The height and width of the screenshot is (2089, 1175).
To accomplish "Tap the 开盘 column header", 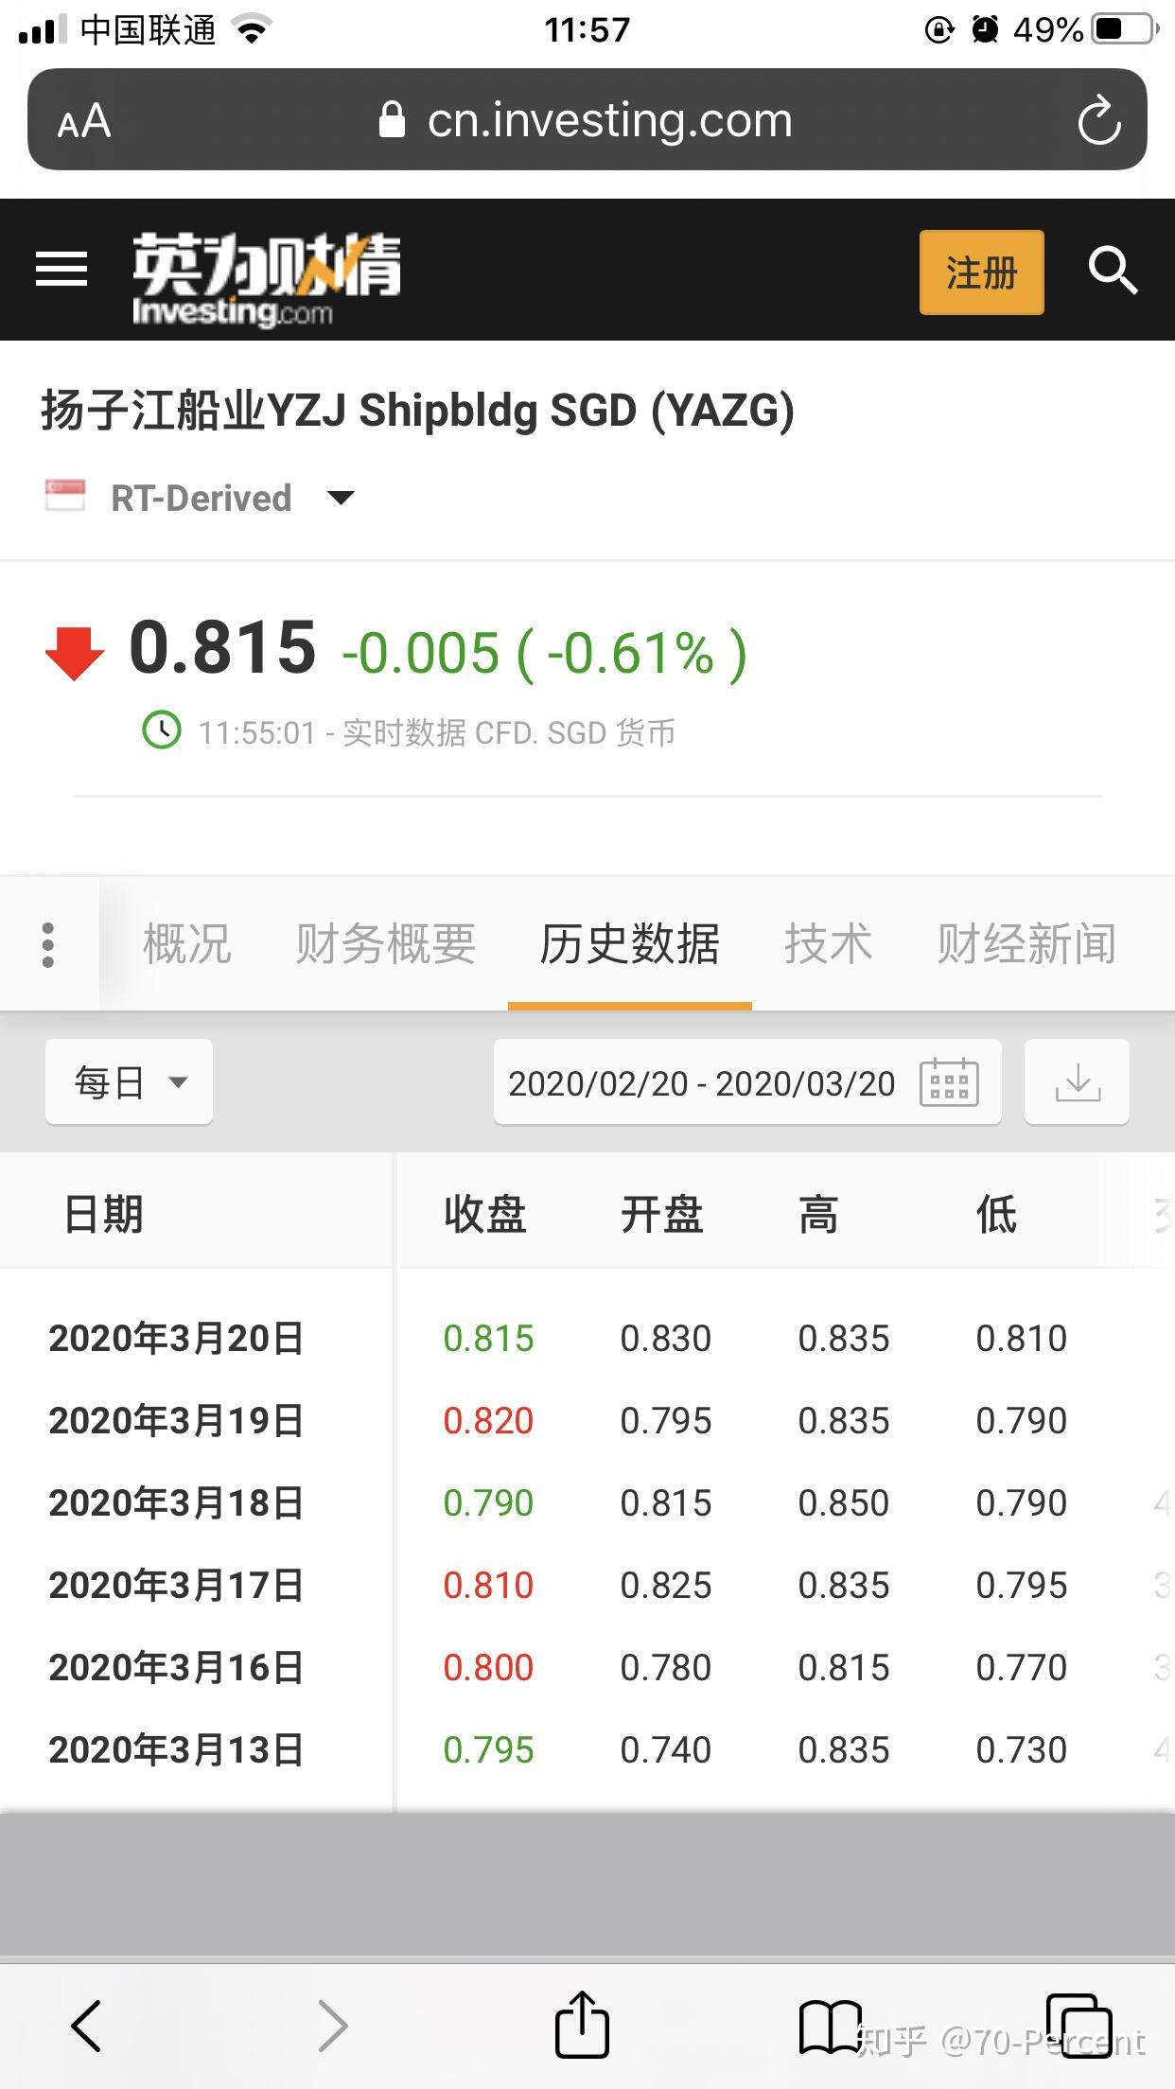I will (x=662, y=1214).
